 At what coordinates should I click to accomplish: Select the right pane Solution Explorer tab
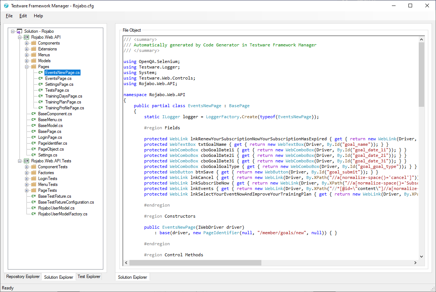click(x=132, y=277)
